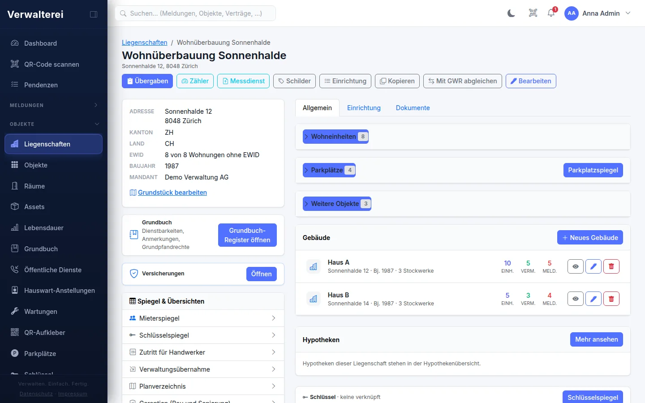Edit Haus B with pencil icon

[x=593, y=299]
